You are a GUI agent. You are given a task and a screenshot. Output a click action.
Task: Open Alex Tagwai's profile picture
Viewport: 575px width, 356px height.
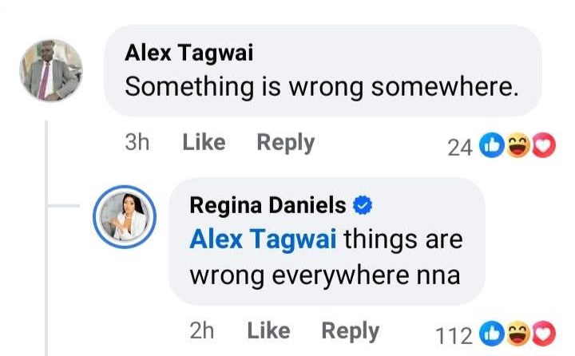[51, 70]
